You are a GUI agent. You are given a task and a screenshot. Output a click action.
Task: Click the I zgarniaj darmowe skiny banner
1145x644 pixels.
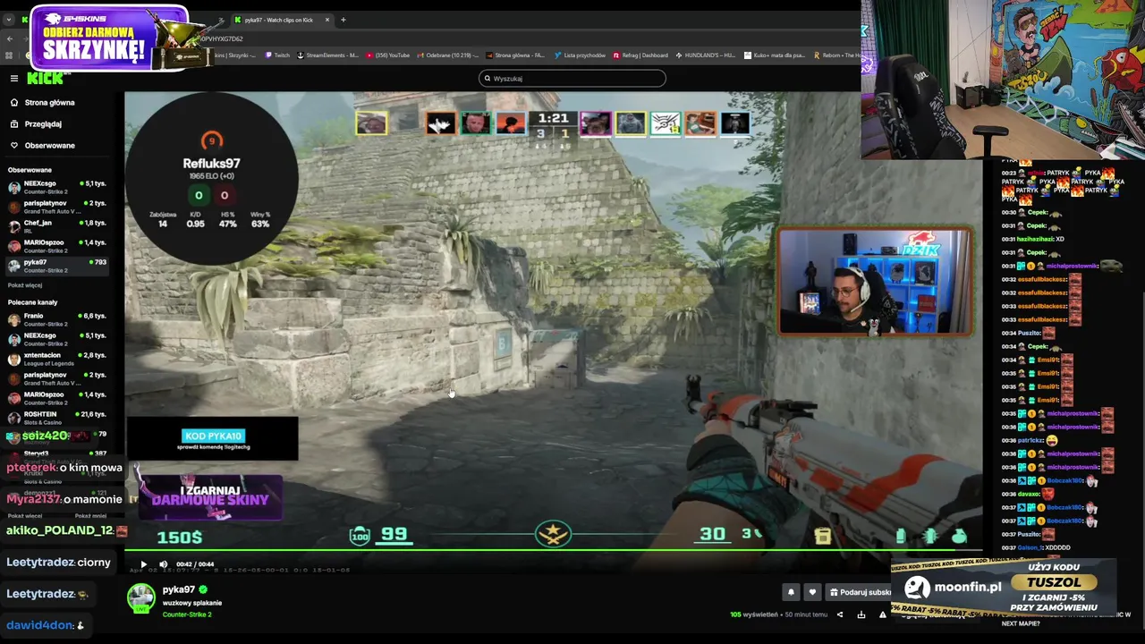click(x=209, y=496)
